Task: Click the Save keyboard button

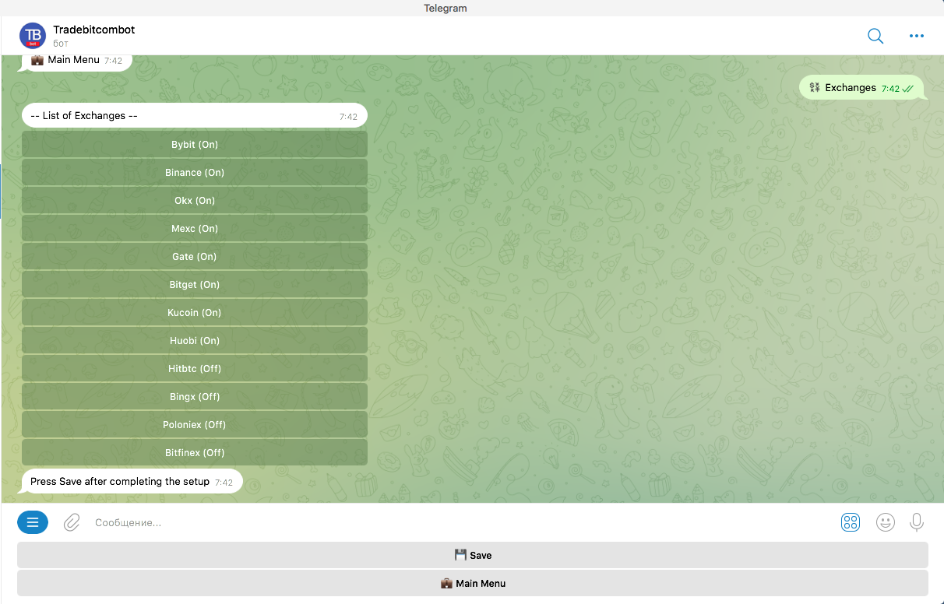Action: coord(473,555)
